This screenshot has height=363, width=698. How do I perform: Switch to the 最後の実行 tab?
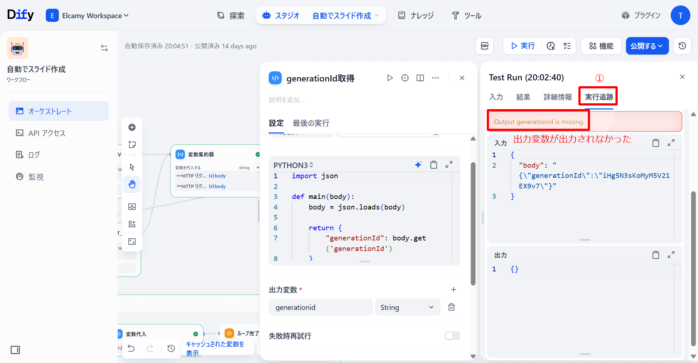tap(311, 123)
